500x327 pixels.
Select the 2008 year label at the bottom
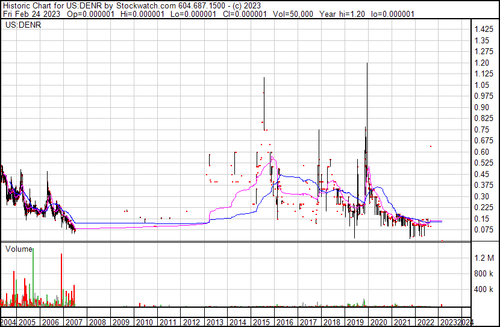(98, 322)
